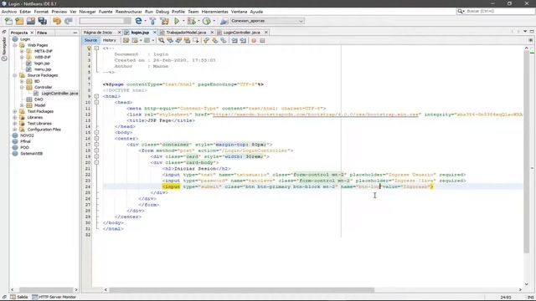Screen dimensions: 536x301
Task: Click the Clean and Build Project icon
Action: pos(164,21)
